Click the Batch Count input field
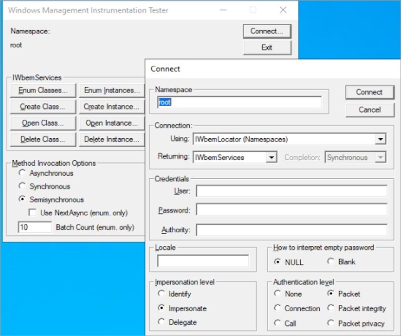The width and height of the screenshot is (401, 336). coord(35,227)
